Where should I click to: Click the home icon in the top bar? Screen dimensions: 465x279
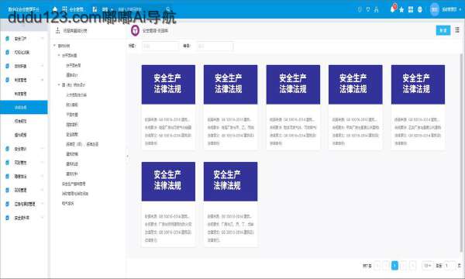pos(55,9)
